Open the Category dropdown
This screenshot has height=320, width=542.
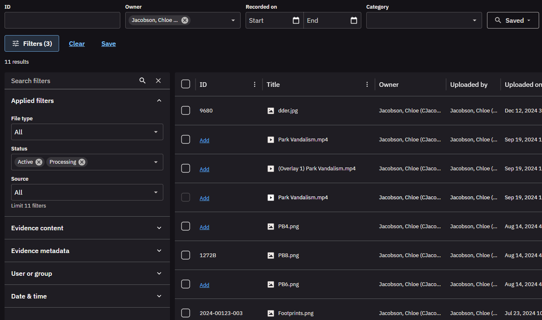click(x=424, y=20)
